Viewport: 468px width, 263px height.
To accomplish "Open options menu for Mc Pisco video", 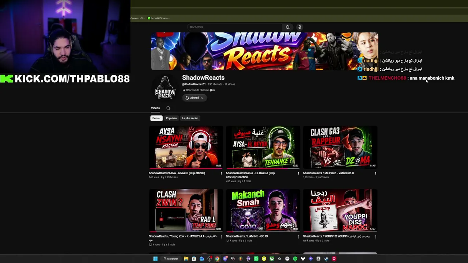I will (375, 174).
